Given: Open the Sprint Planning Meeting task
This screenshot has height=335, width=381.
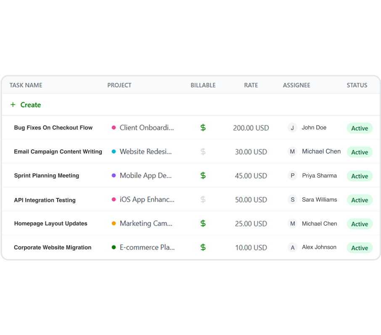Looking at the screenshot, I should click(47, 176).
